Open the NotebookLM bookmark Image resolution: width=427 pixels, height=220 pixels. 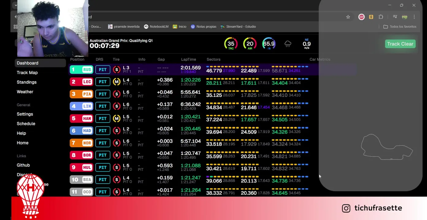click(x=156, y=27)
